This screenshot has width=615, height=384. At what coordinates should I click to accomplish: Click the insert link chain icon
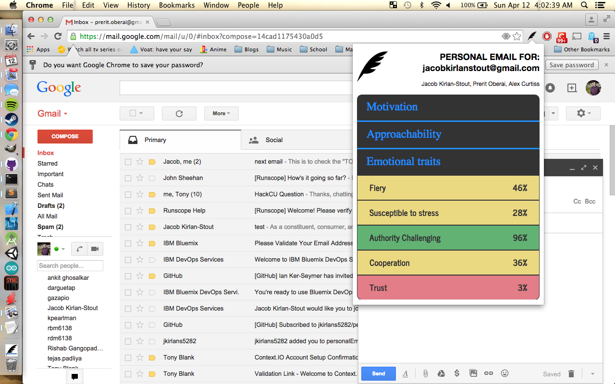[489, 373]
